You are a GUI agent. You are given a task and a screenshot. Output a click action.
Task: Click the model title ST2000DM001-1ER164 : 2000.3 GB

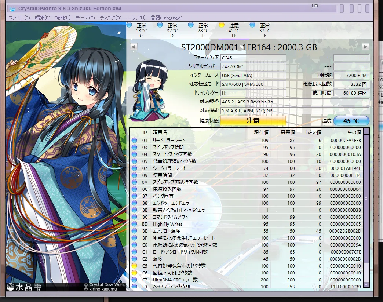click(249, 47)
